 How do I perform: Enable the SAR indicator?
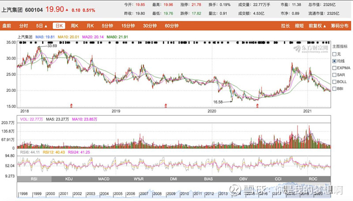point(334,75)
